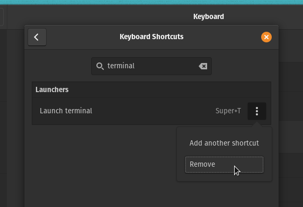303x207 pixels.
Task: Click the teal strip at the screen top
Action: 151,2
